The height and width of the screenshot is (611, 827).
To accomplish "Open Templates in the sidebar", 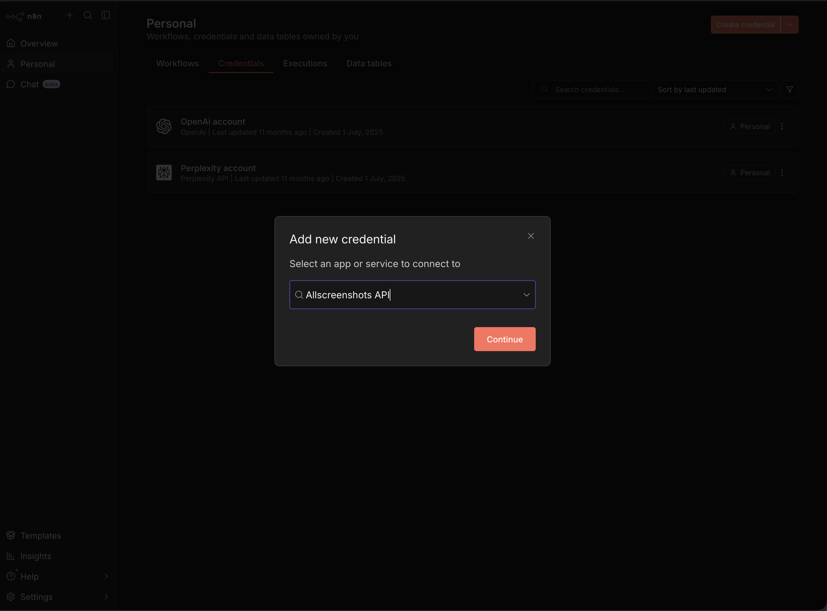I will [57, 536].
